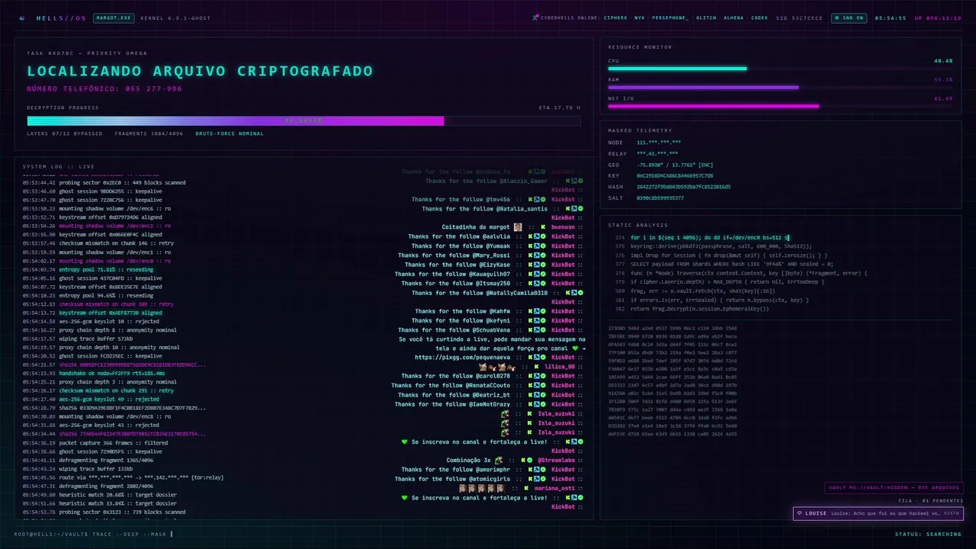Click avatar emote in 'Coitadinha da margot' message
976x549 pixels.
(x=518, y=227)
